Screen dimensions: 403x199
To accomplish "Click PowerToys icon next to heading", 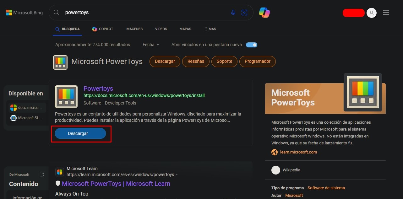I will (x=60, y=62).
